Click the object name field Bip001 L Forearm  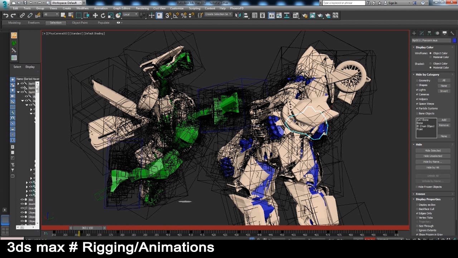(431, 40)
